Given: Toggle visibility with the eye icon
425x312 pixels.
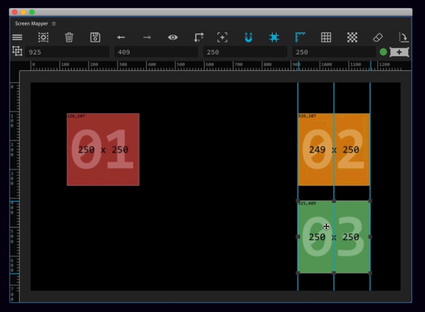Looking at the screenshot, I should [x=173, y=37].
